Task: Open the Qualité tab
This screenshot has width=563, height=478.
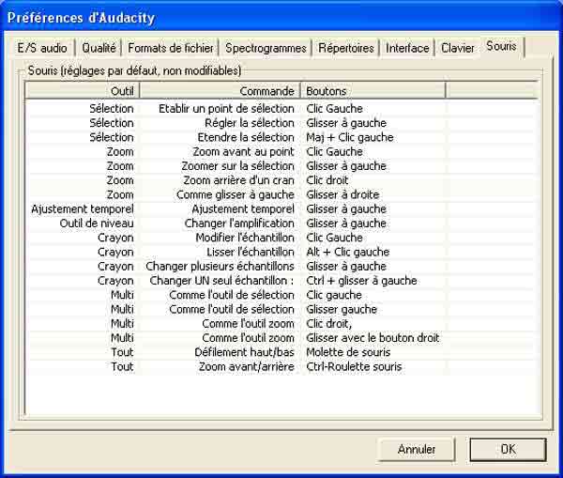Action: click(99, 48)
